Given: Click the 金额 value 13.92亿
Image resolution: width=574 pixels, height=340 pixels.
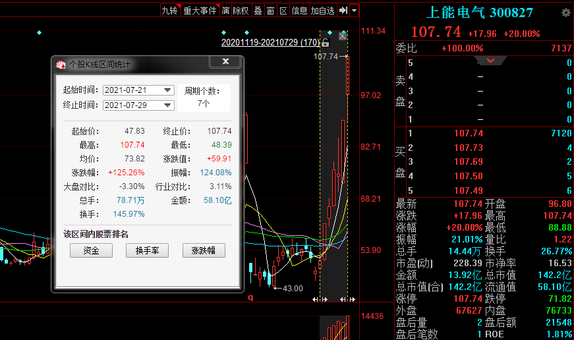Looking at the screenshot, I should point(465,275).
